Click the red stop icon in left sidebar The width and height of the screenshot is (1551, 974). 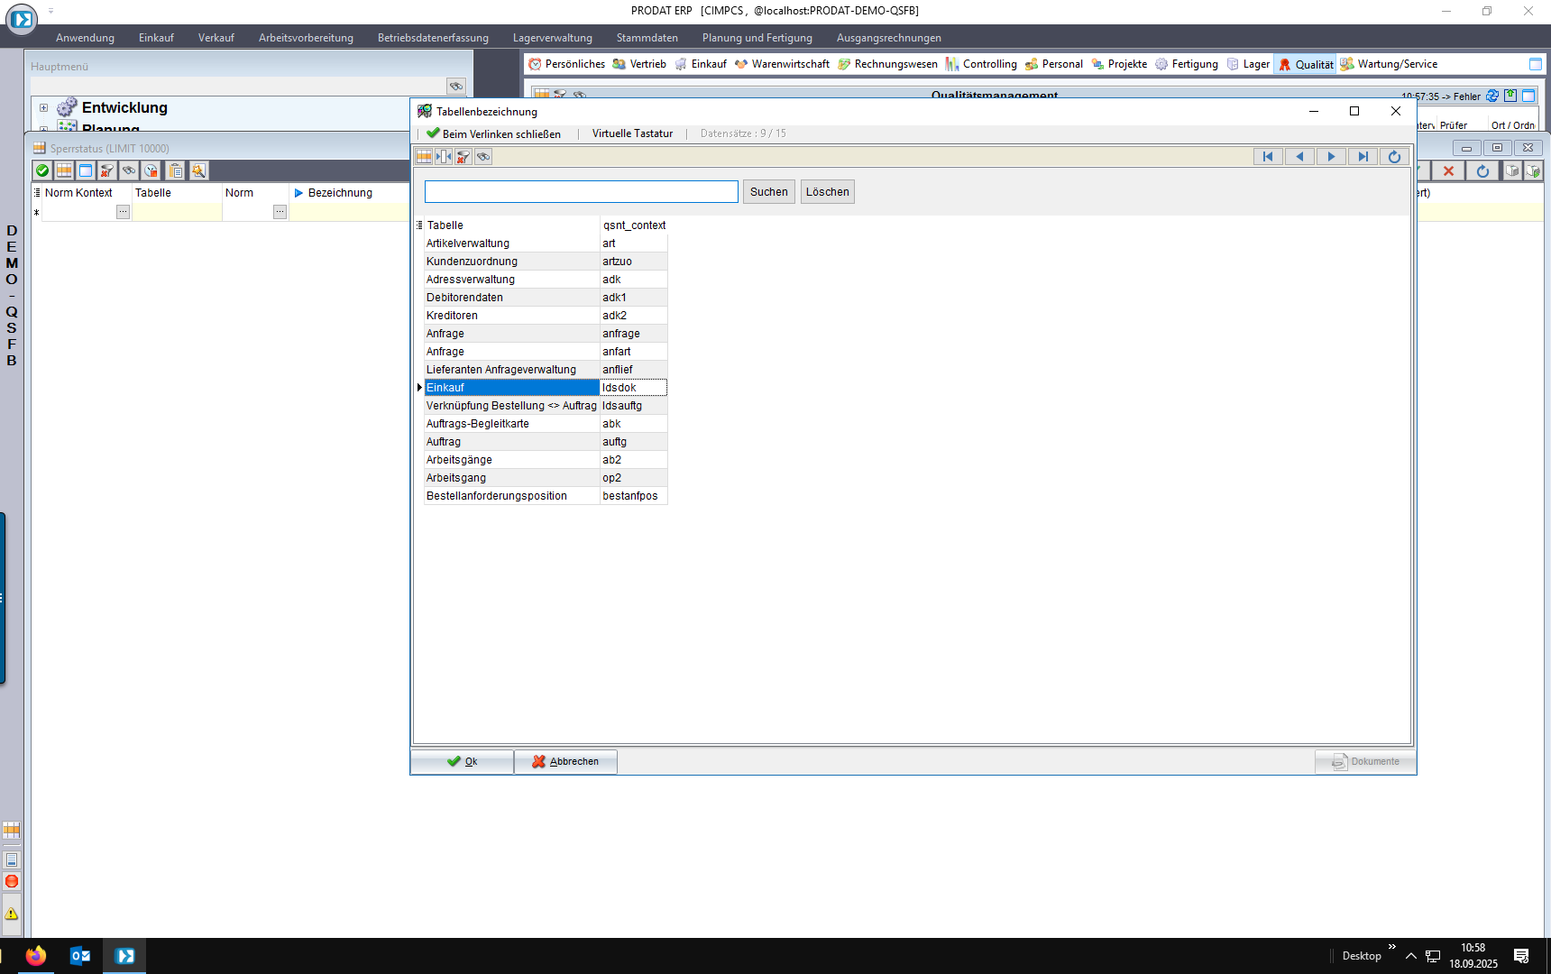coord(12,882)
